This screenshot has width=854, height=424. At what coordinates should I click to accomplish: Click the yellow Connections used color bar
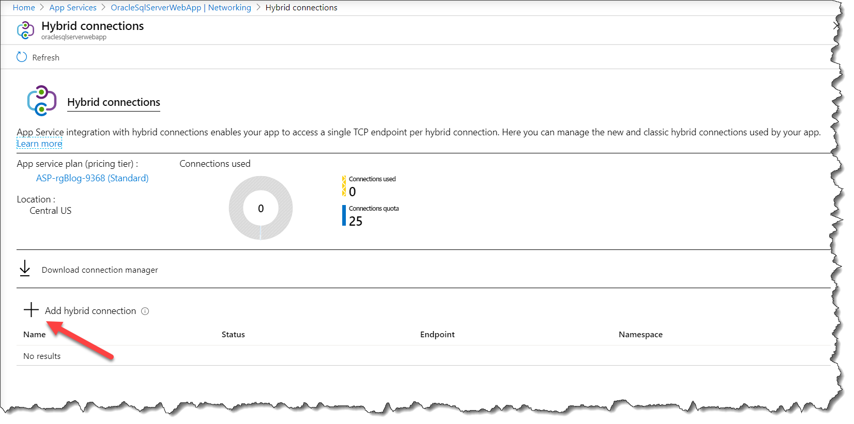click(344, 186)
